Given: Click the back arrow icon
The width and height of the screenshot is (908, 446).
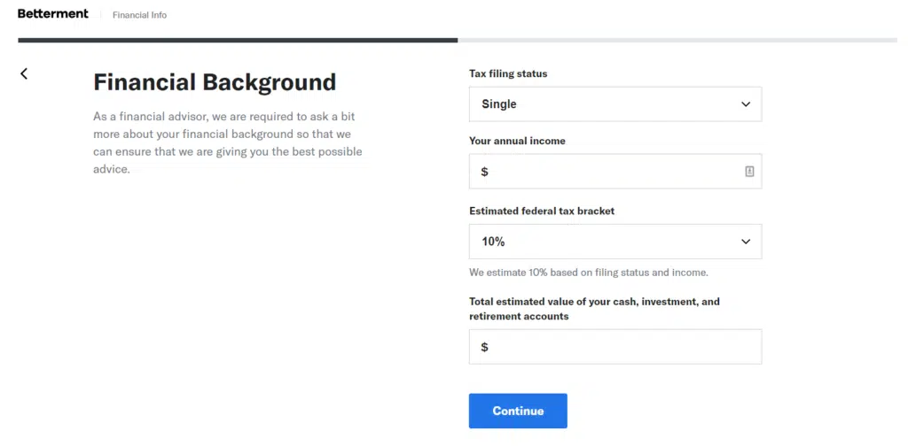Looking at the screenshot, I should pos(24,73).
